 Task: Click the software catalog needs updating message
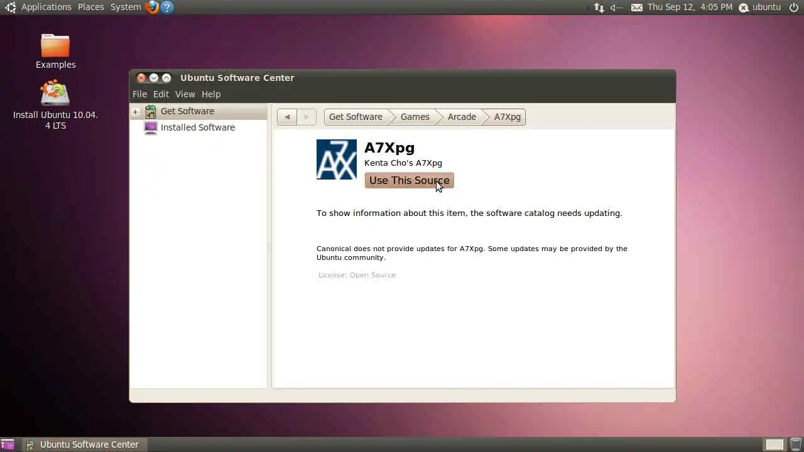pyautogui.click(x=469, y=213)
